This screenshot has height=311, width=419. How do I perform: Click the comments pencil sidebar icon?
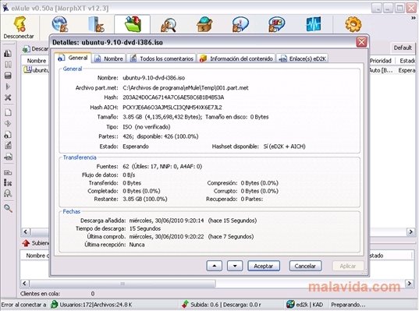click(8, 146)
